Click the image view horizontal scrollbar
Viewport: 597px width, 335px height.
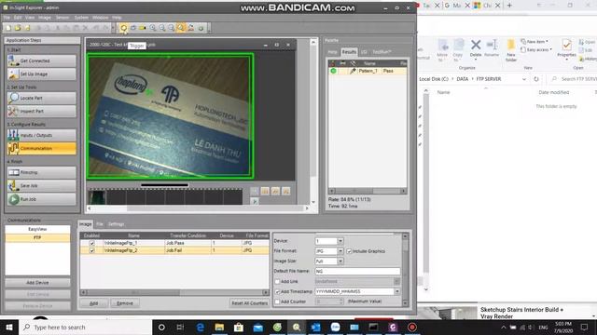point(198,208)
